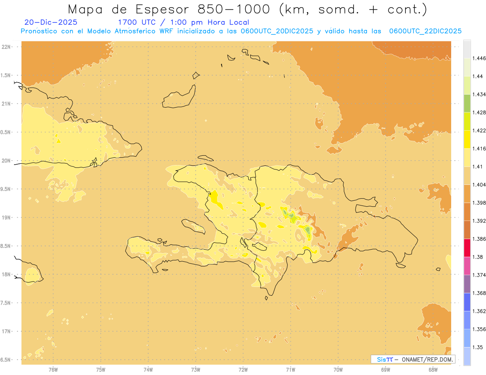Click the '71W' longitude label

(x=290, y=369)
